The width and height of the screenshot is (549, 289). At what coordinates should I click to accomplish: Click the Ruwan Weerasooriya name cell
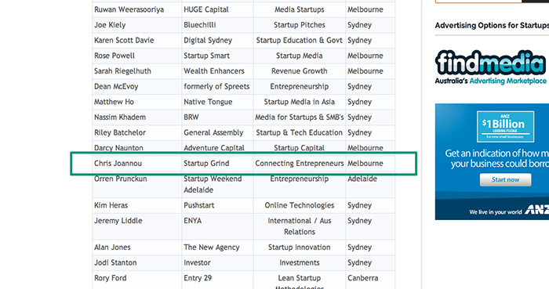point(137,9)
